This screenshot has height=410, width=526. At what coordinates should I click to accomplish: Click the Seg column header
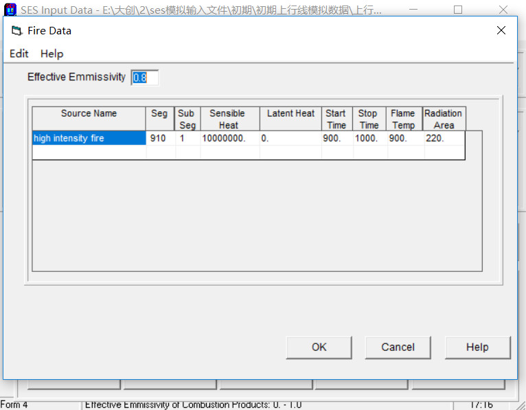tap(160, 119)
